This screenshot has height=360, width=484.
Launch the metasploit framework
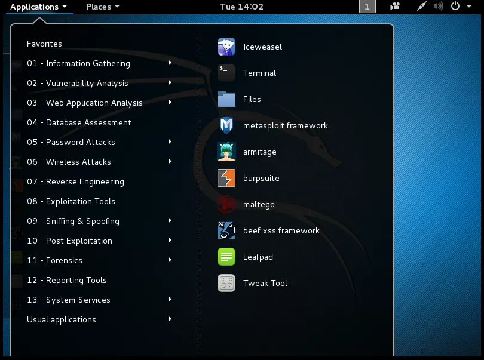[284, 125]
